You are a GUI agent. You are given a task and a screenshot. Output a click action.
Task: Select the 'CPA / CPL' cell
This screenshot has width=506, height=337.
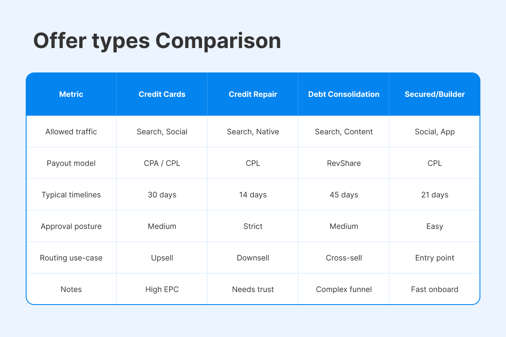162,163
